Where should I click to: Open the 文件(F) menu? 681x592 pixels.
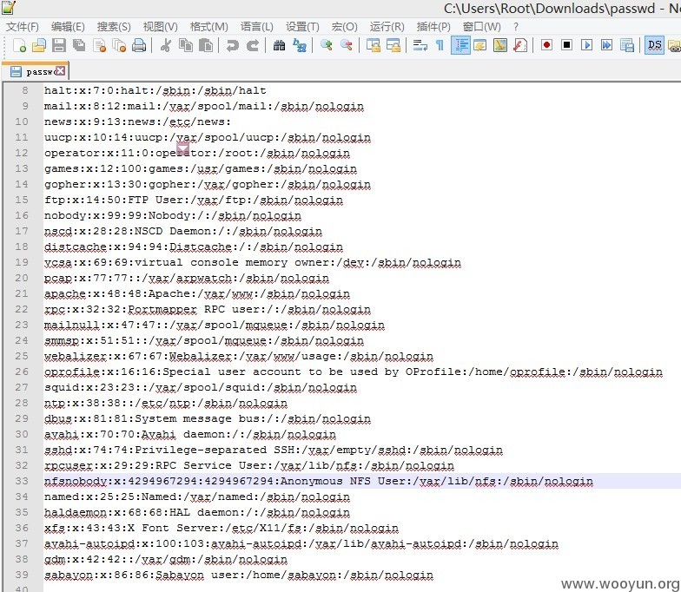(23, 27)
